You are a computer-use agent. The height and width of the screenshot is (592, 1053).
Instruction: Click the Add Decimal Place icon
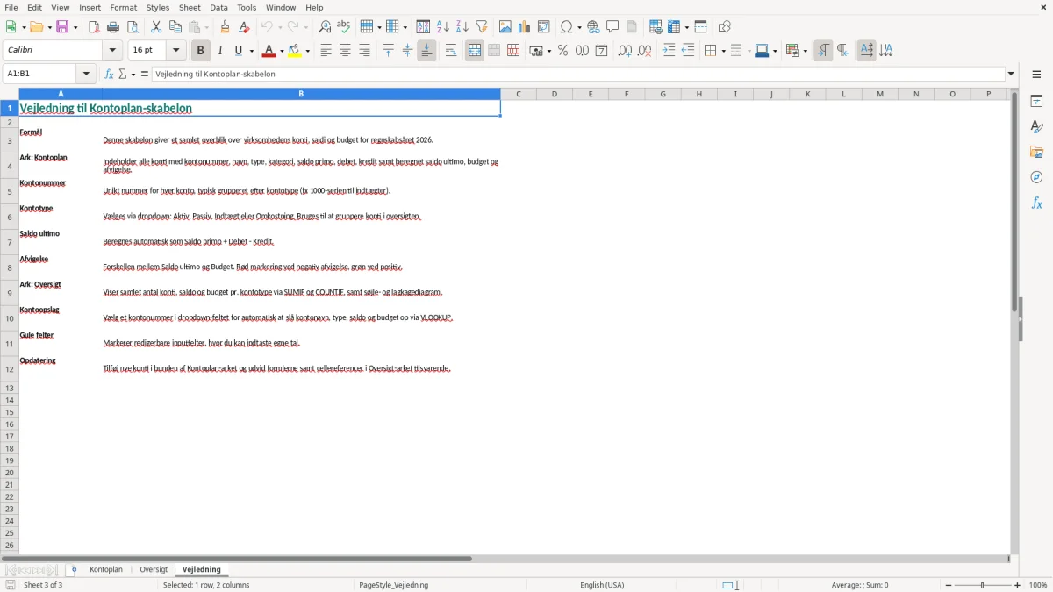(x=625, y=51)
